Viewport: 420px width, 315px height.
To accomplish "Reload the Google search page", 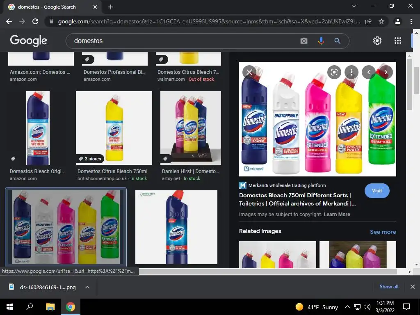I will 35,21.
